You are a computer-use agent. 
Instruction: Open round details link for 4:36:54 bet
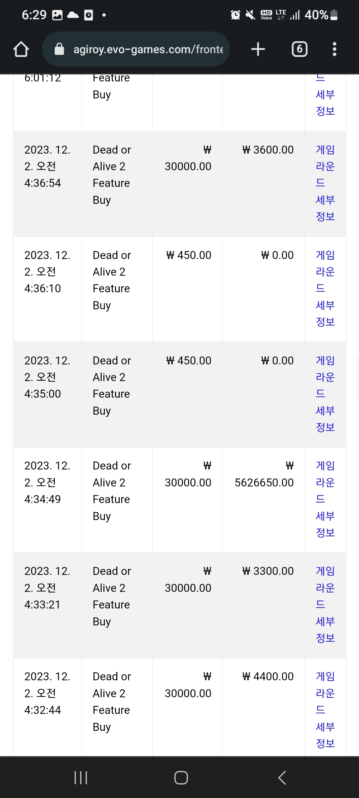[325, 183]
